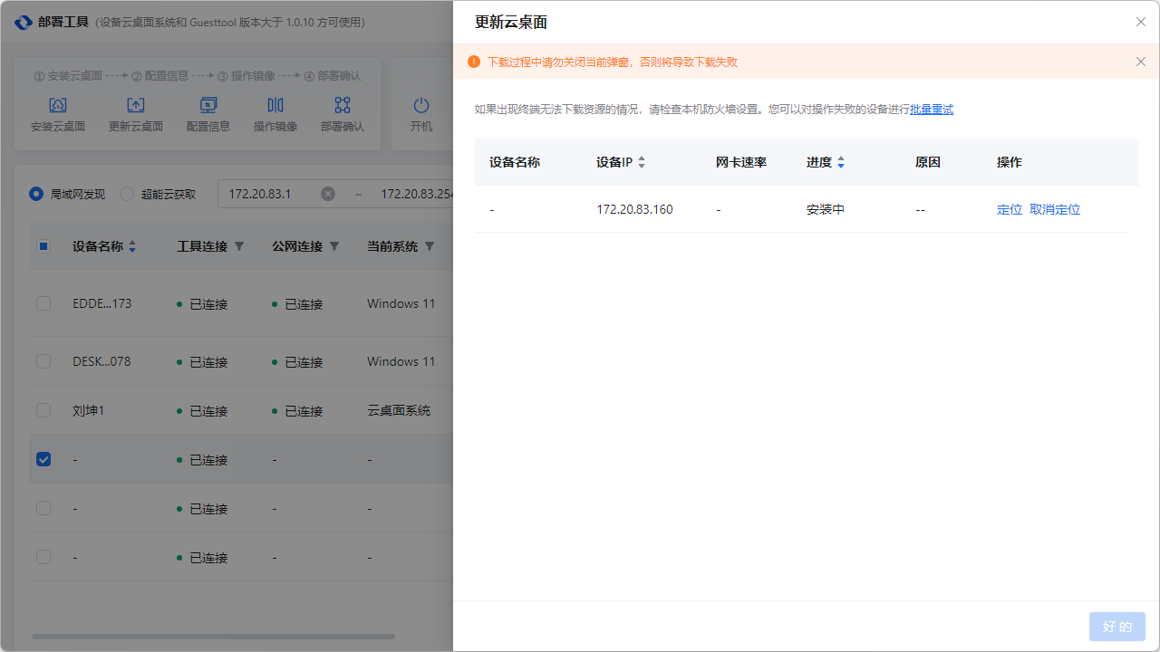Sort by 设备IP column arrows
This screenshot has width=1160, height=652.
642,162
